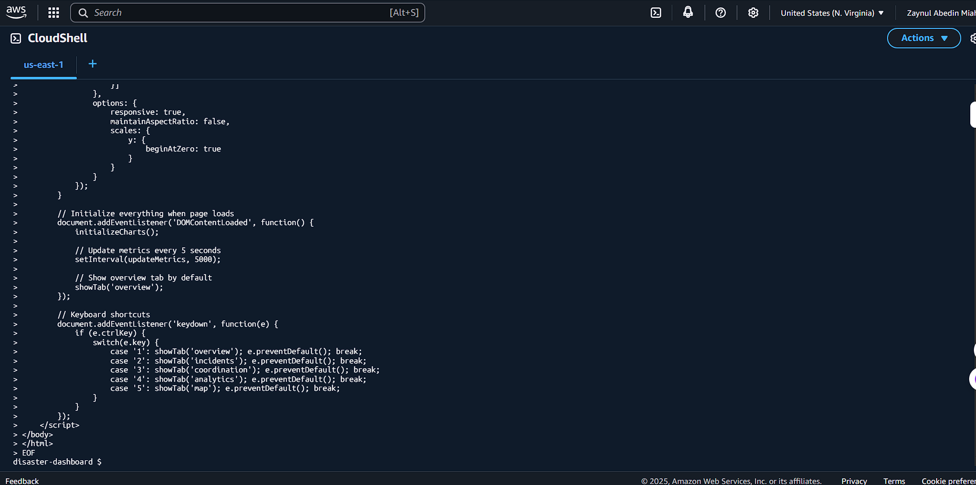Click the case '4' analytics line

tap(238, 379)
